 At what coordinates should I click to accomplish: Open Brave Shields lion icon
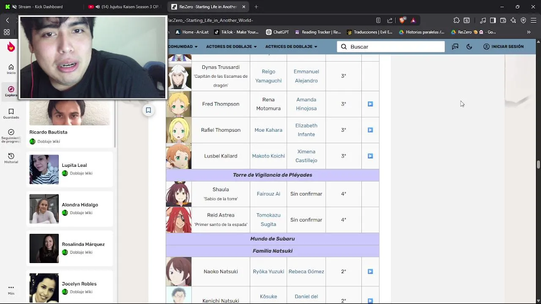[x=402, y=20]
